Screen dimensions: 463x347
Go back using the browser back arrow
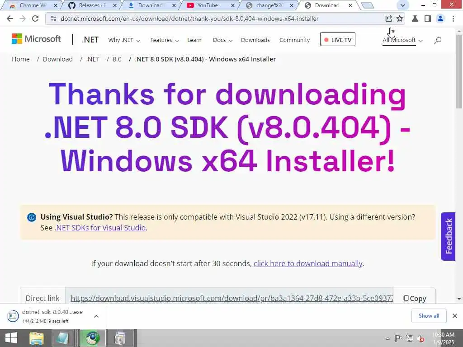pos(10,19)
